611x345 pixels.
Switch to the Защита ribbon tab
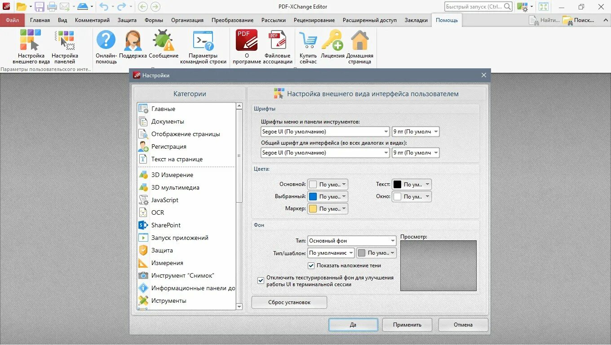click(x=127, y=20)
